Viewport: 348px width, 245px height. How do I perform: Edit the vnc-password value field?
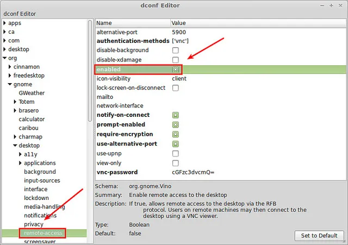pos(193,172)
